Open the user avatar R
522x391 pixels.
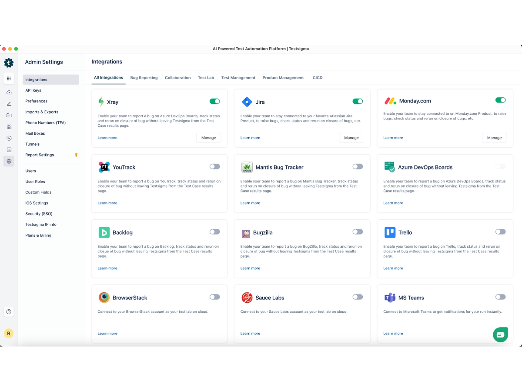coord(9,333)
